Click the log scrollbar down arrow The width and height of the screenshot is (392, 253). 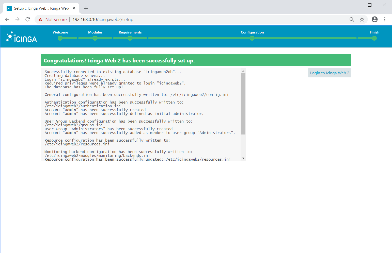pos(243,158)
